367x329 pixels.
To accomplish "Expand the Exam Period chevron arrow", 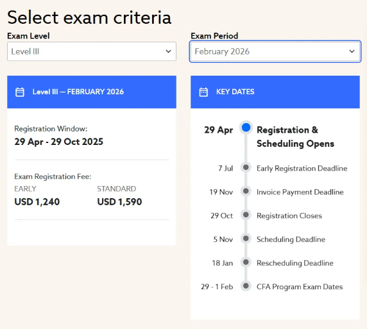I will click(x=352, y=51).
